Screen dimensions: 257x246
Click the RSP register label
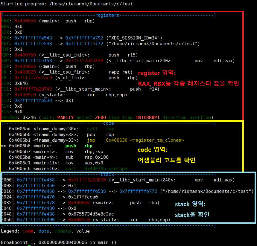pos(5,61)
